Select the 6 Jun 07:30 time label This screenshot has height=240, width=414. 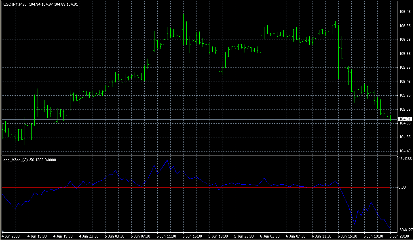[x=296, y=235]
